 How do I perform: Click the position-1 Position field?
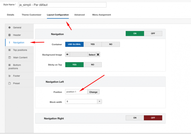coord(76,92)
